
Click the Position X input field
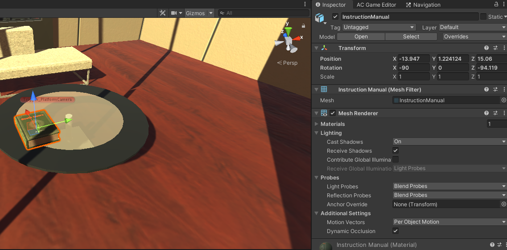point(414,59)
